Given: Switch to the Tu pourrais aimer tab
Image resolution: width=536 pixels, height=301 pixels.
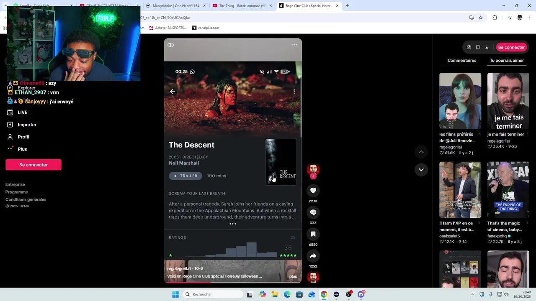Looking at the screenshot, I should click(x=507, y=61).
